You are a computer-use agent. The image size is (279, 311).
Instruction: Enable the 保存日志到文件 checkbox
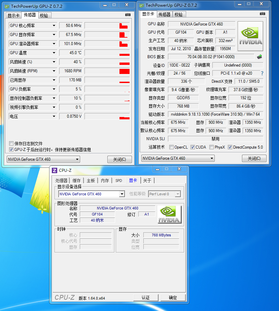pos(11,144)
